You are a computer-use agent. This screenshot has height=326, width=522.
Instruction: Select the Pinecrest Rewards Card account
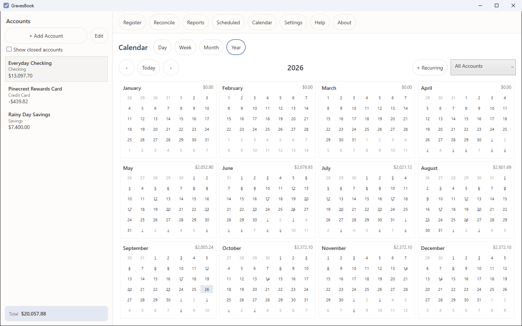[x=56, y=95]
